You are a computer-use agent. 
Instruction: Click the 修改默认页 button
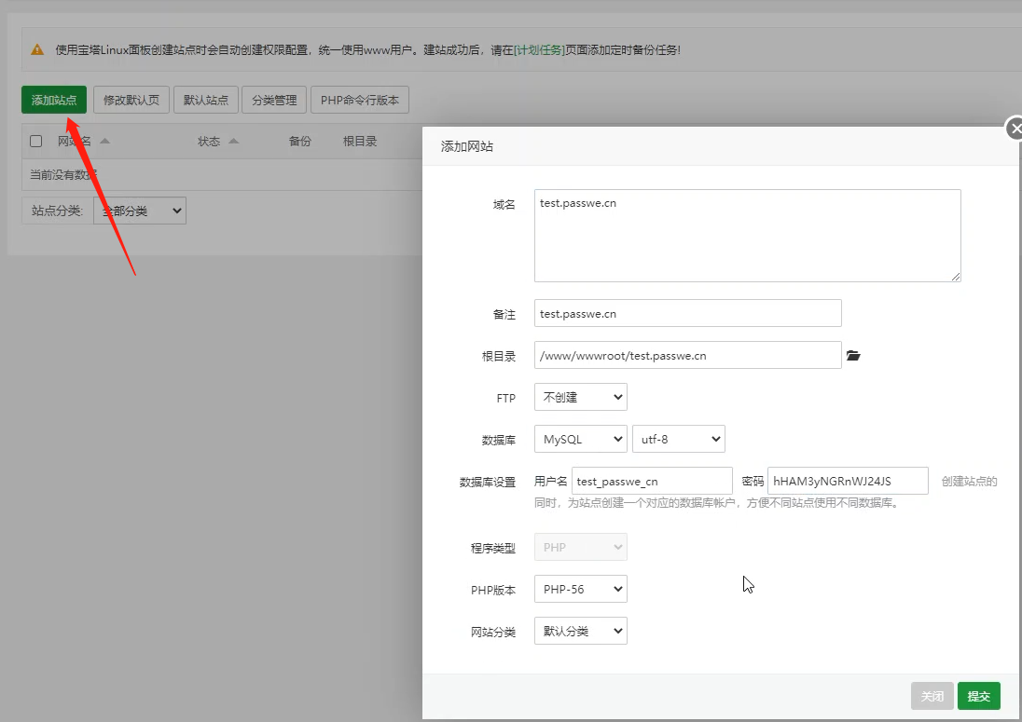coord(131,100)
